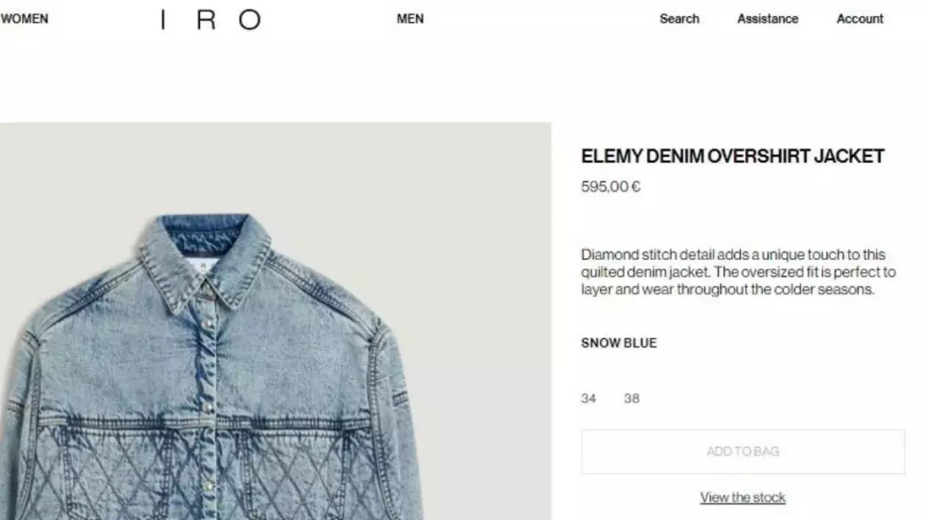Screen dimensions: 928x520
Task: Click the SNOW BLUE color label
Action: pyautogui.click(x=618, y=343)
